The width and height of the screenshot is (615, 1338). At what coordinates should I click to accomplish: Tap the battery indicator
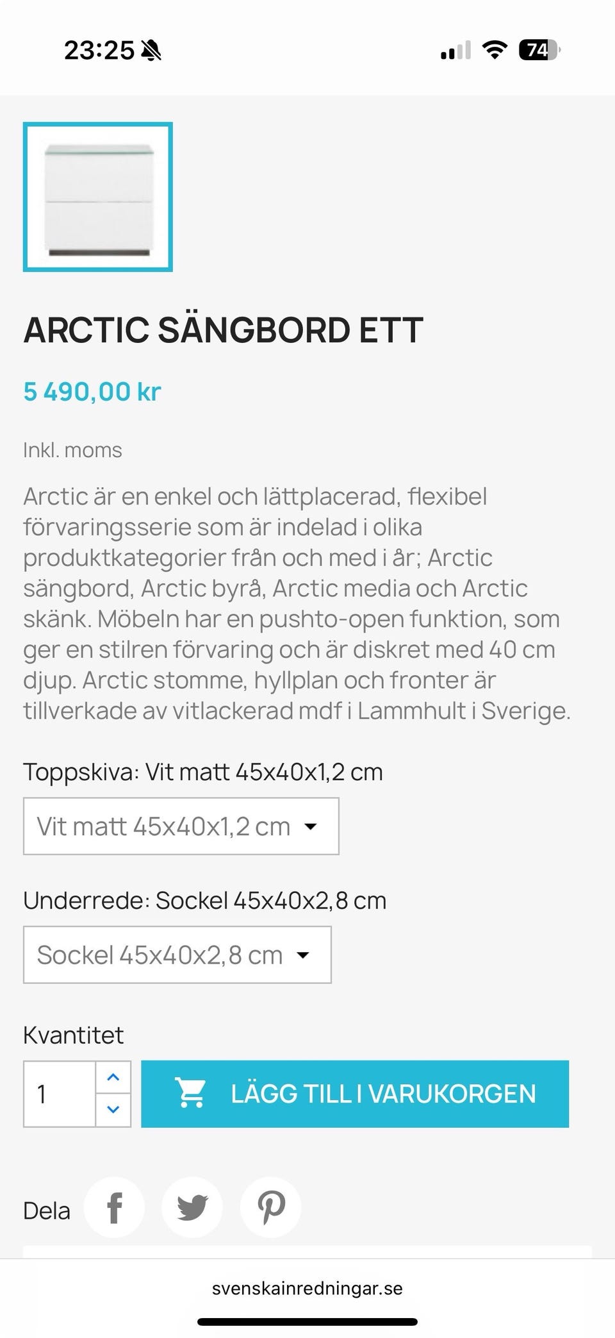click(x=539, y=49)
